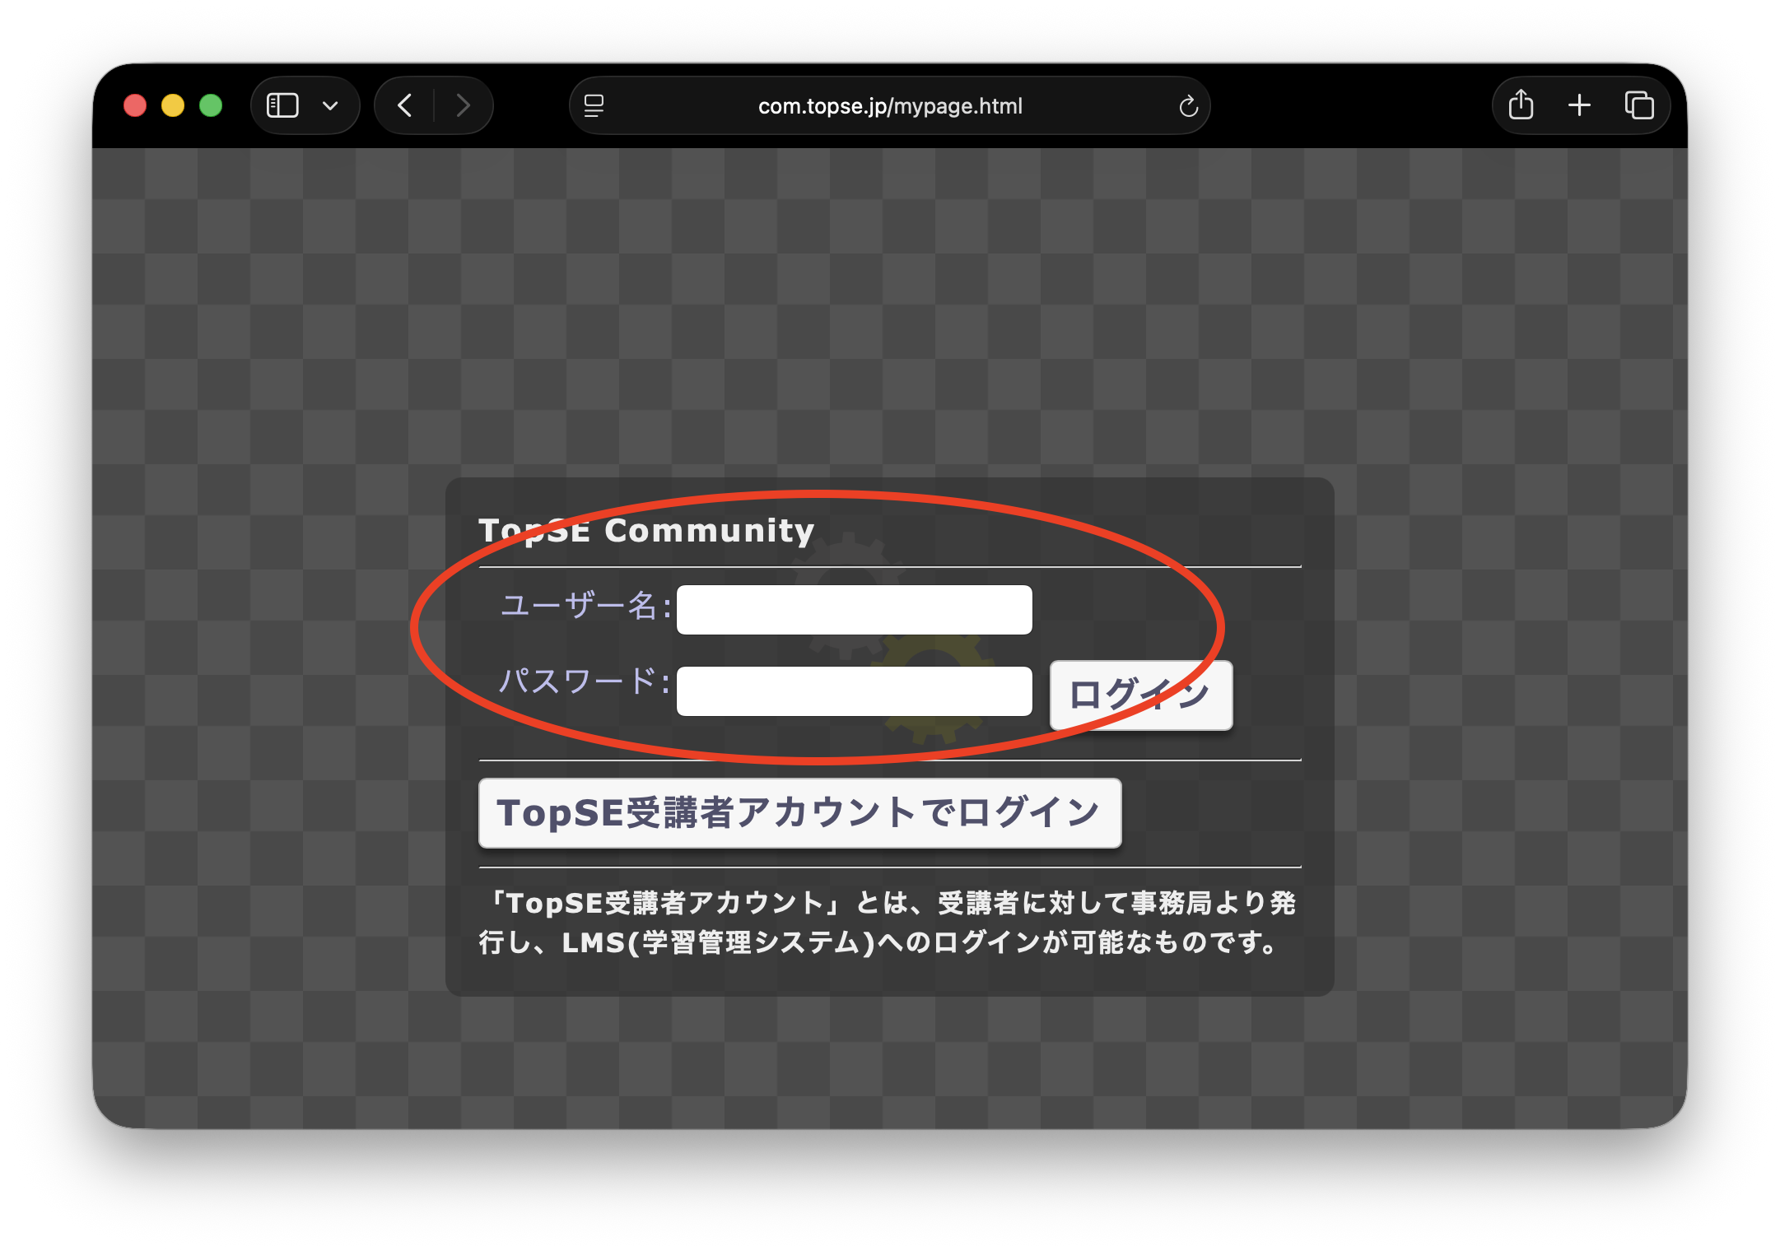The image size is (1780, 1251).
Task: Click the forward navigation arrow
Action: (463, 105)
